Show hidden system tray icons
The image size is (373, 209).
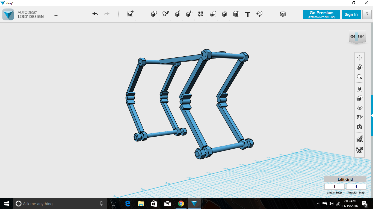[318, 204]
